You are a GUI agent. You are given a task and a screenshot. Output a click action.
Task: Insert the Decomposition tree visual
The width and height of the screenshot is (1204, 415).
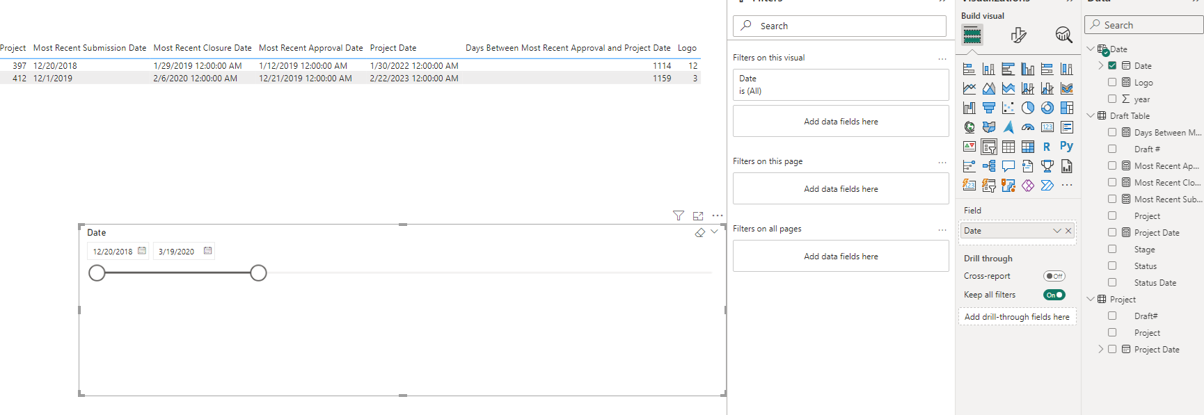pyautogui.click(x=989, y=166)
